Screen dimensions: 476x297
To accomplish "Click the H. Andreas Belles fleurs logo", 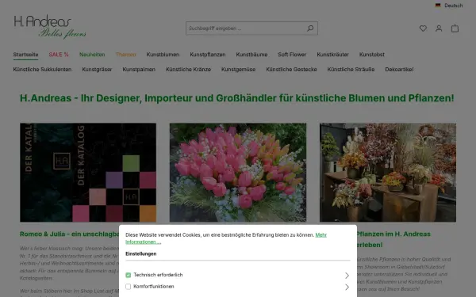I will tap(50, 27).
